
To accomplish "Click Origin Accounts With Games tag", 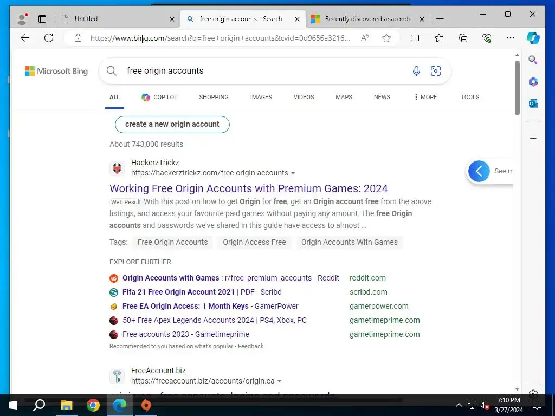I will [350, 242].
